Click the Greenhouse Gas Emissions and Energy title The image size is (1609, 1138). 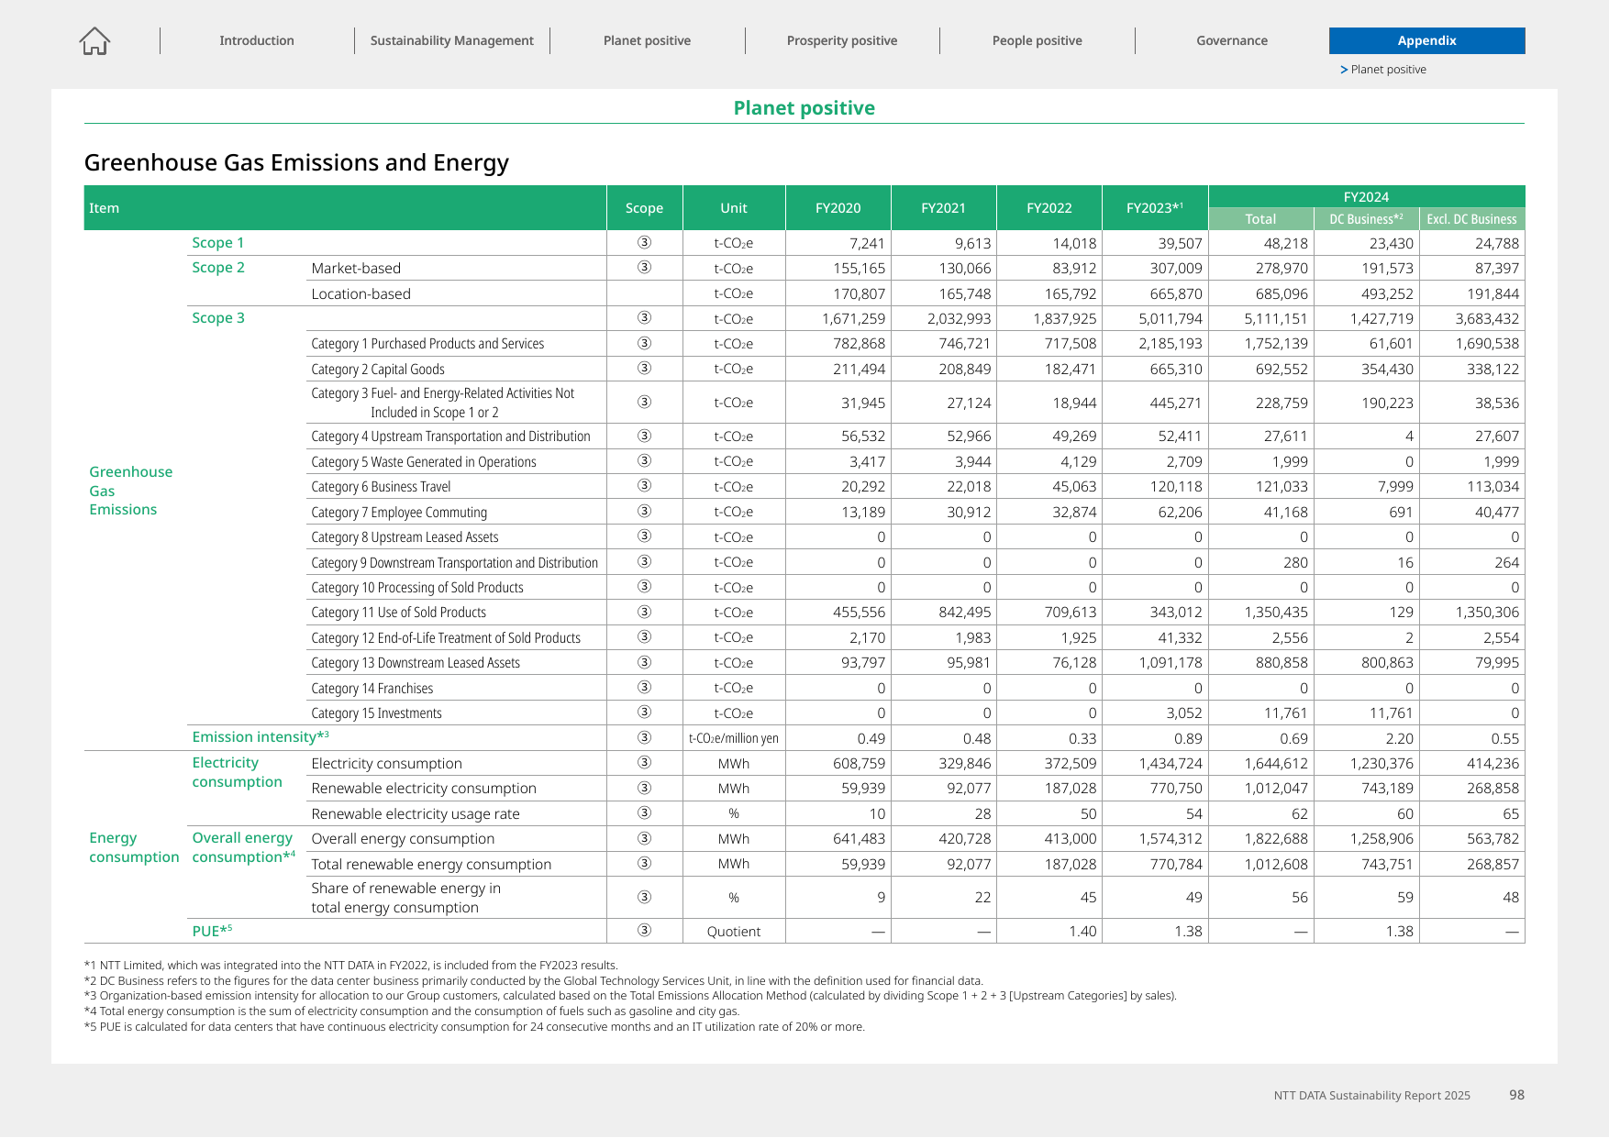click(296, 162)
